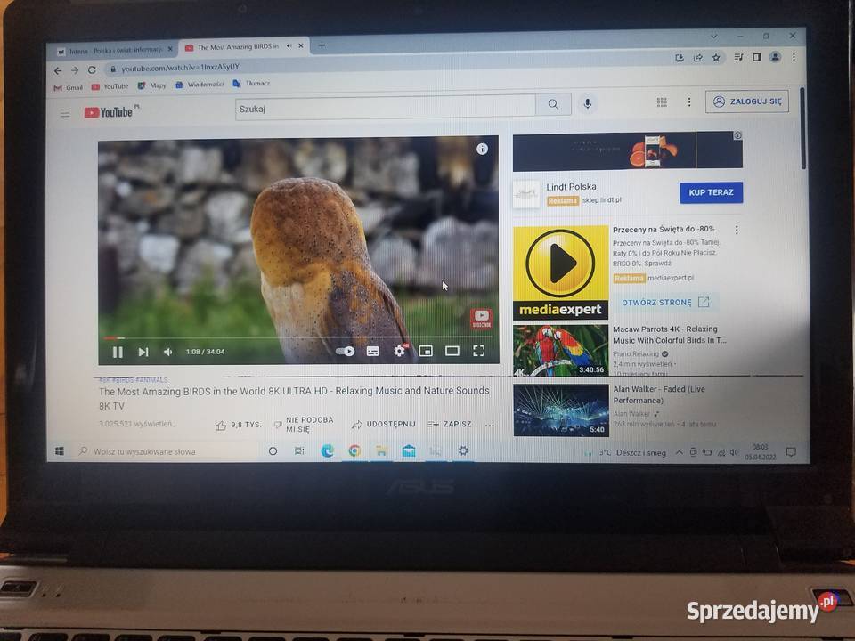This screenshot has width=855, height=641.
Task: Open the YouTube hamburger guide menu
Action: click(65, 113)
